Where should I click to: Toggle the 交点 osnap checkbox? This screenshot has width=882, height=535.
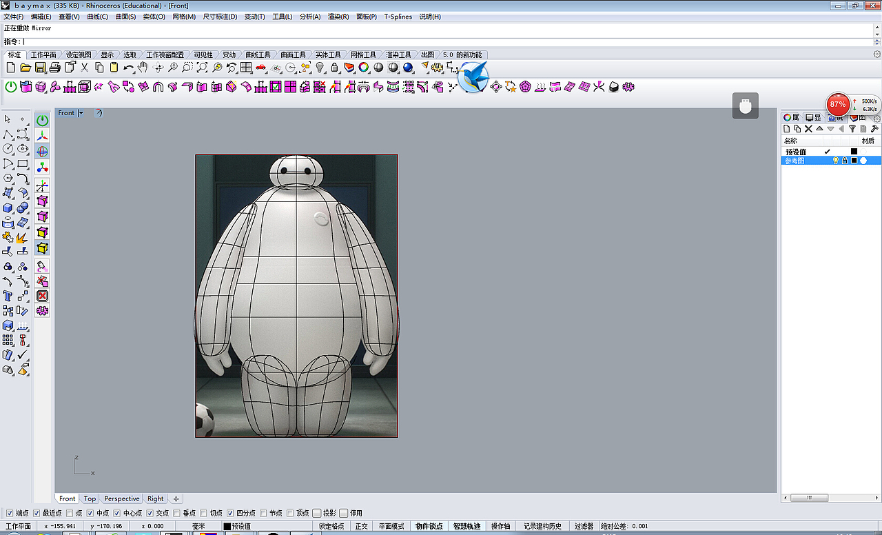[x=150, y=514]
